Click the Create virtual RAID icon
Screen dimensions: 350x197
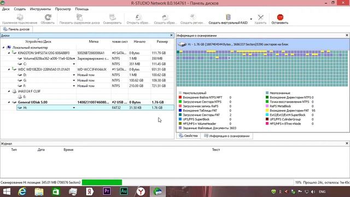(228, 17)
